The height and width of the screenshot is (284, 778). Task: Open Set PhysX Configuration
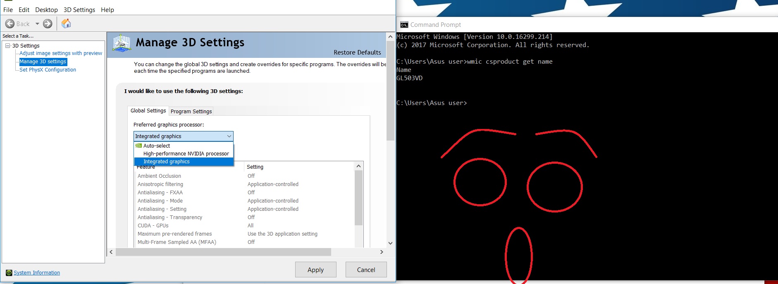(48, 70)
